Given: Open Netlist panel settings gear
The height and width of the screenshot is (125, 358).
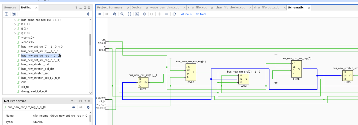Looking at the screenshot, I should [89, 14].
